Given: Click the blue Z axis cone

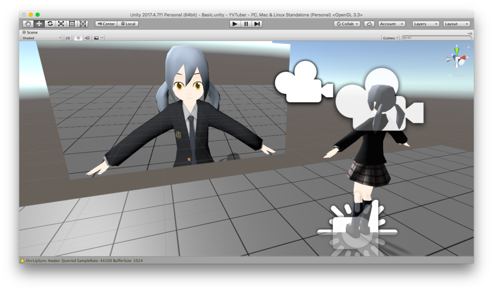Looking at the screenshot, I should pos(454,57).
